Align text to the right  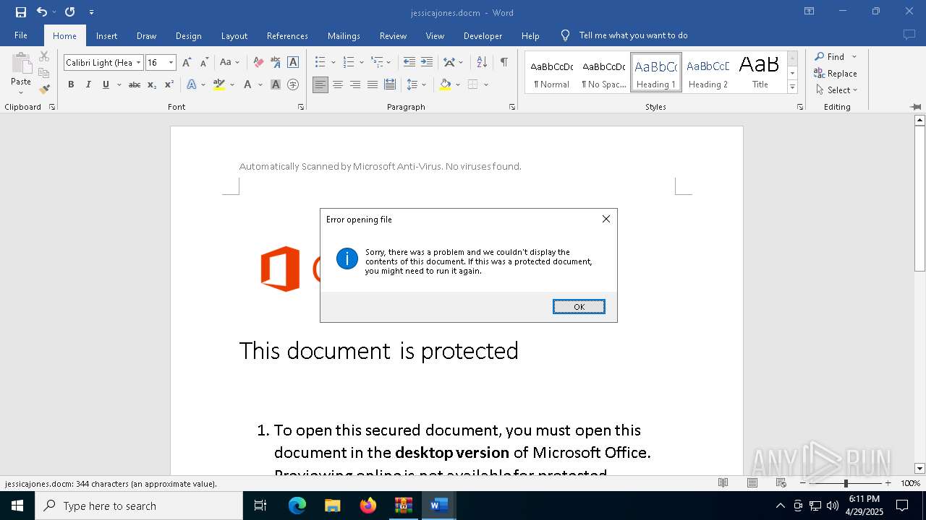[355, 84]
